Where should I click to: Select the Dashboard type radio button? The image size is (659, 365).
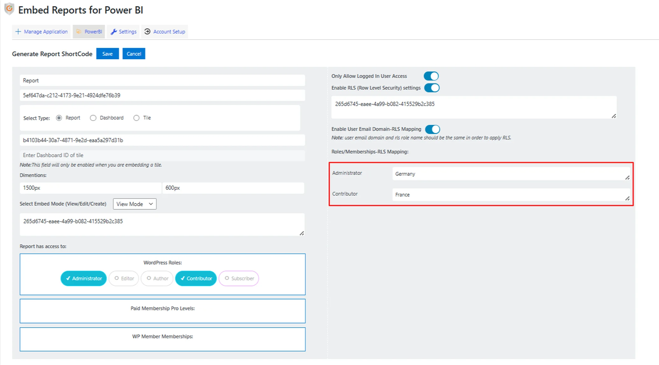(x=93, y=118)
